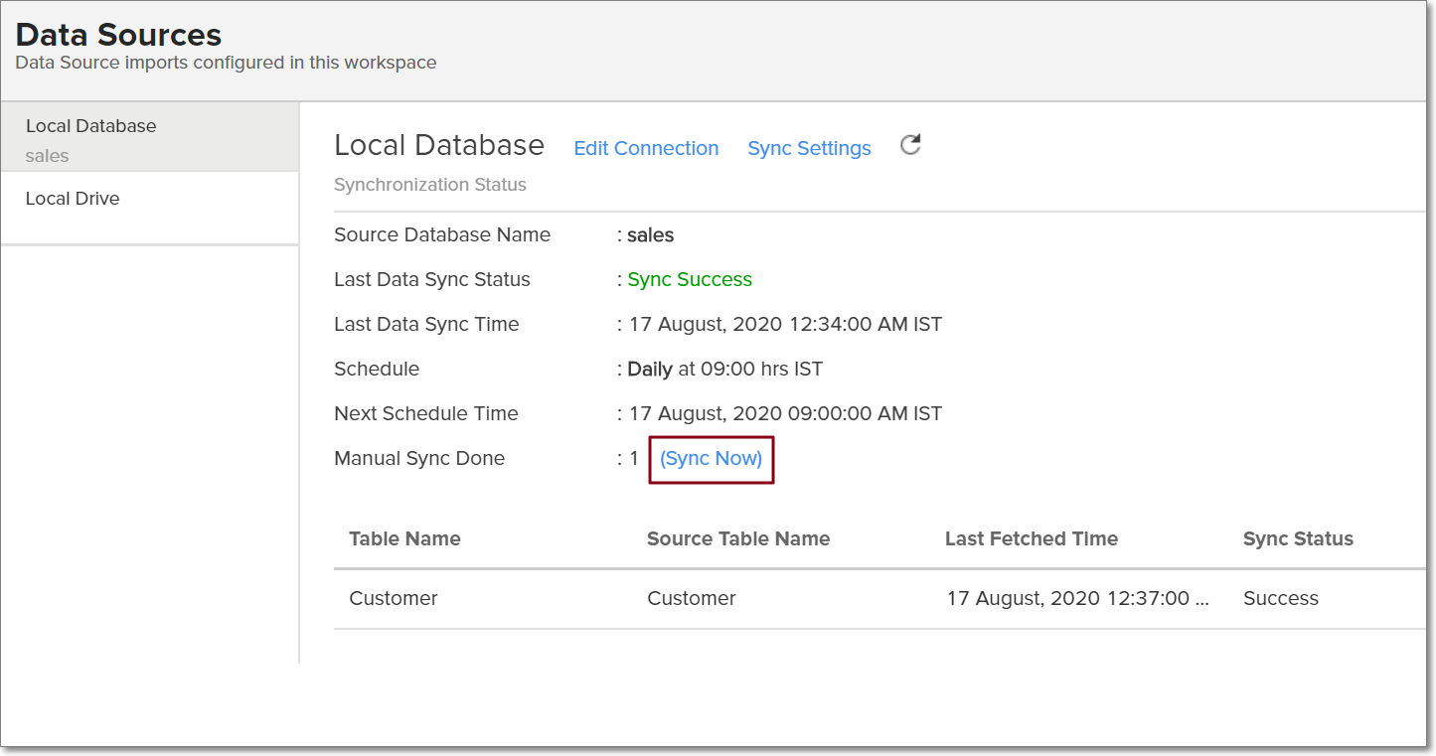Select Local Drive in the sidebar
The height and width of the screenshot is (756, 1436).
point(73,199)
